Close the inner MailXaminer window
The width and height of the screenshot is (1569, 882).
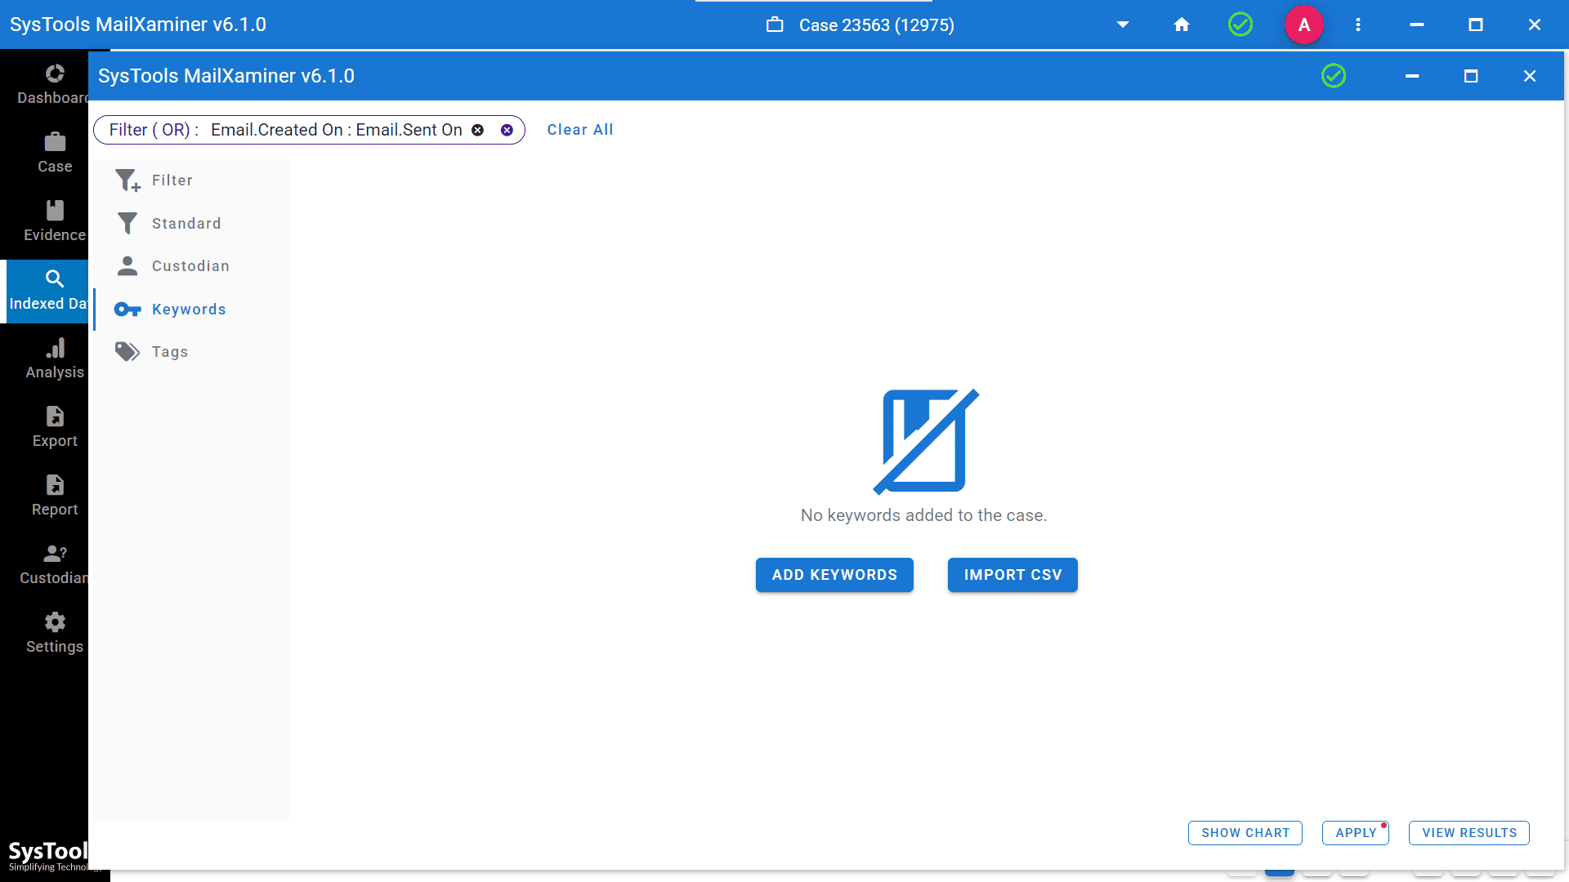point(1530,76)
